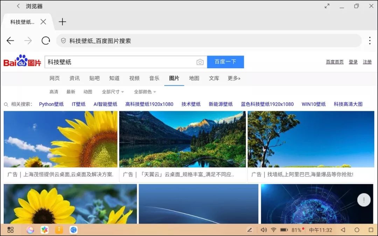This screenshot has height=236, width=378.
Task: Click the 百度一下 search button
Action: pos(225,62)
